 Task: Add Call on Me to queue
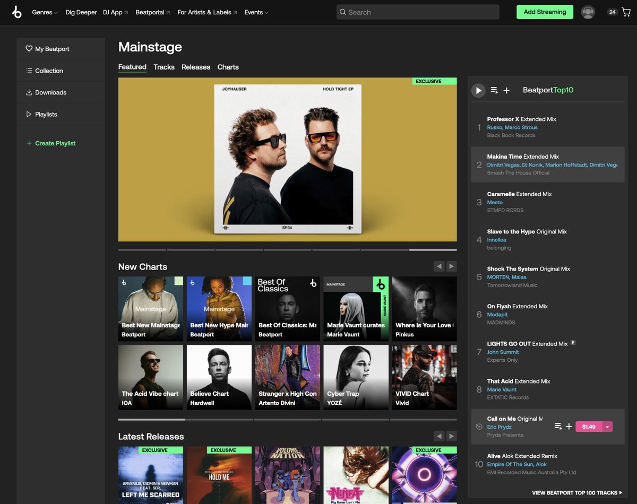point(558,427)
